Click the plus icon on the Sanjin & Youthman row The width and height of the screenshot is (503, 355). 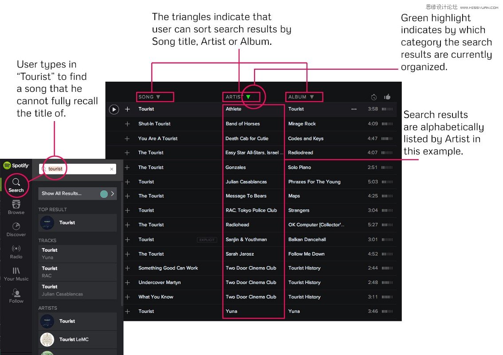(127, 240)
